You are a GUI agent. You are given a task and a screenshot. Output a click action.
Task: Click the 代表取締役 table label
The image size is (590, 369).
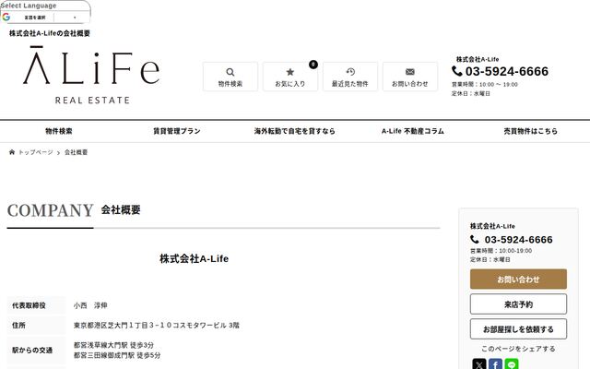[29, 305]
